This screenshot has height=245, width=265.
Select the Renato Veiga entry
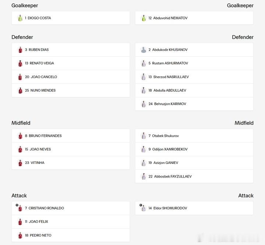pyautogui.click(x=71, y=63)
